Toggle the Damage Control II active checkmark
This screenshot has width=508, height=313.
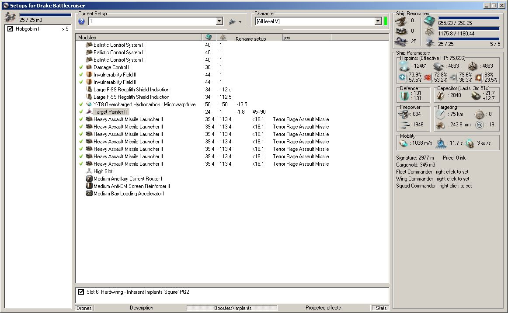(x=81, y=67)
